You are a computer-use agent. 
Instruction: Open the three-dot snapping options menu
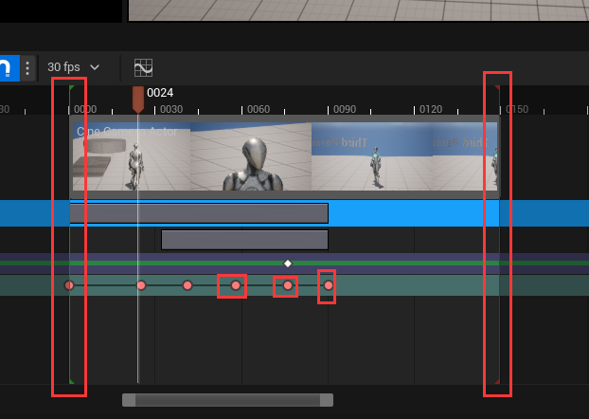(x=27, y=67)
